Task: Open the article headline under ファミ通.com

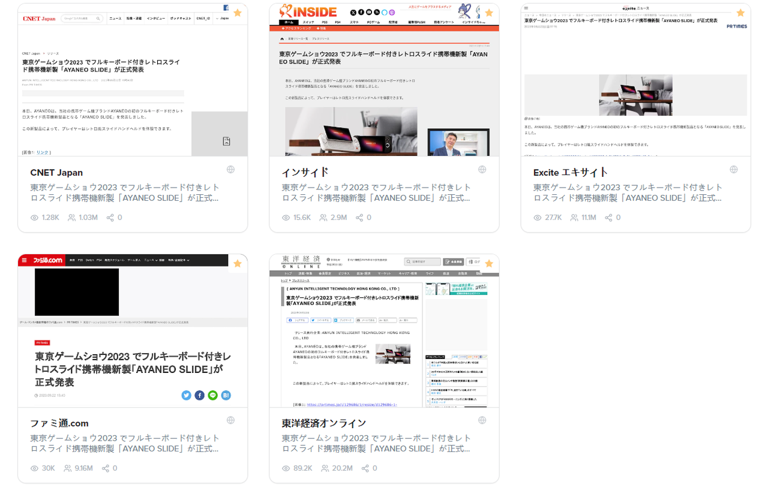Action: click(125, 443)
